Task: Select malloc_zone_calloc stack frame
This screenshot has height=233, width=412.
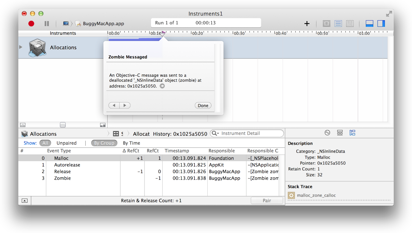Action: [x=316, y=195]
